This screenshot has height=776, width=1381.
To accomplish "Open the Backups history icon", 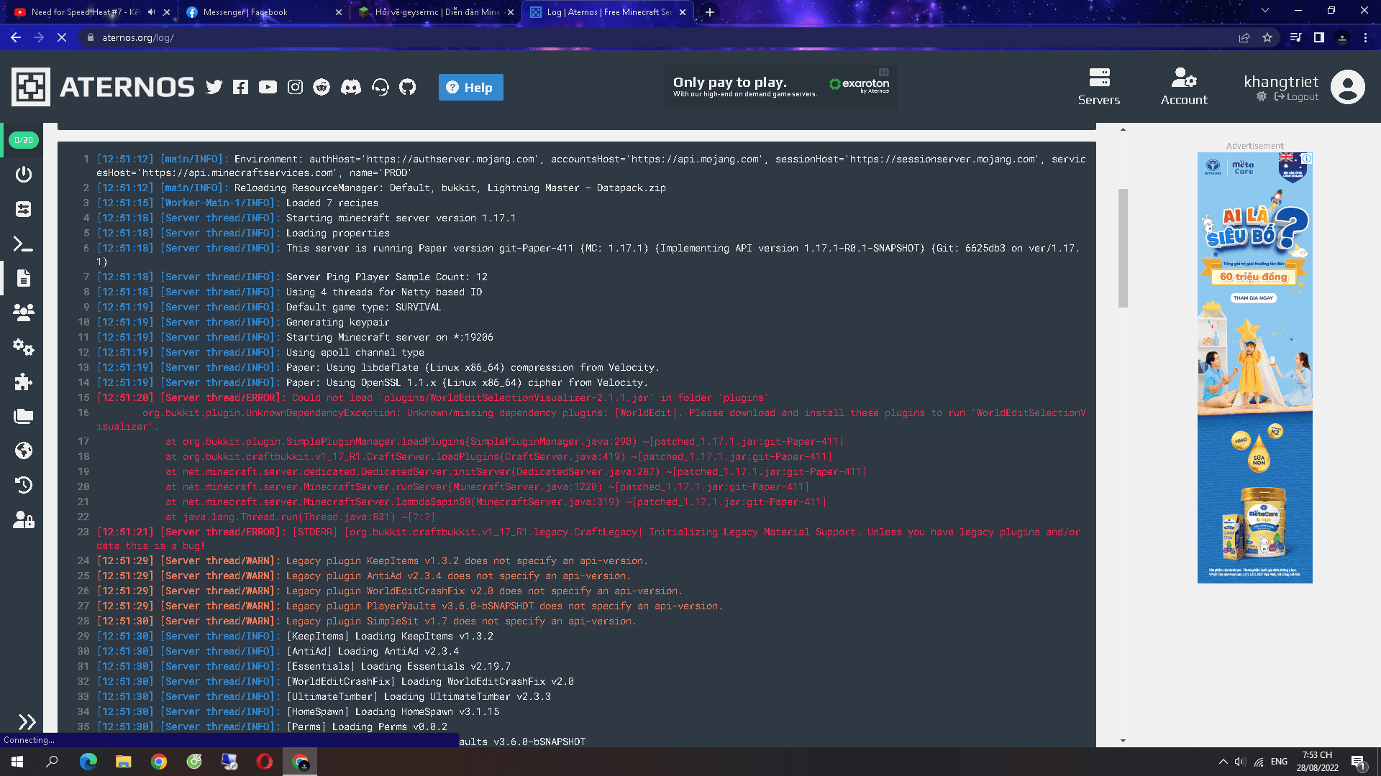I will (x=23, y=485).
